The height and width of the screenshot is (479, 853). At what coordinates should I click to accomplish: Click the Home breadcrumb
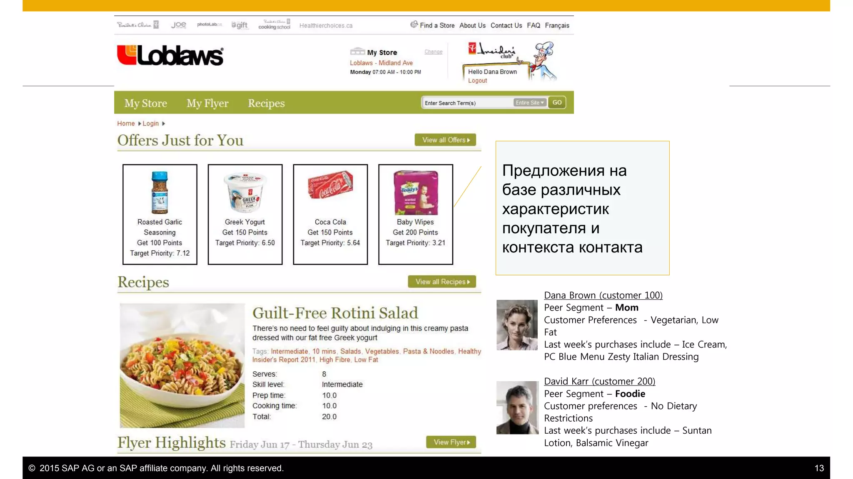coord(126,123)
